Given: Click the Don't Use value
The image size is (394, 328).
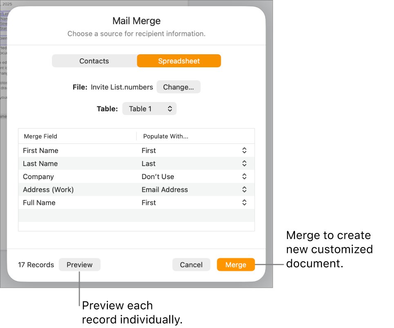Looking at the screenshot, I should click(158, 177).
